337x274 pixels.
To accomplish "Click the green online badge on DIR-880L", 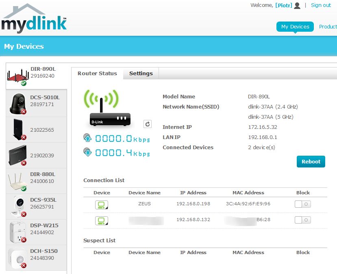I will (24, 189).
